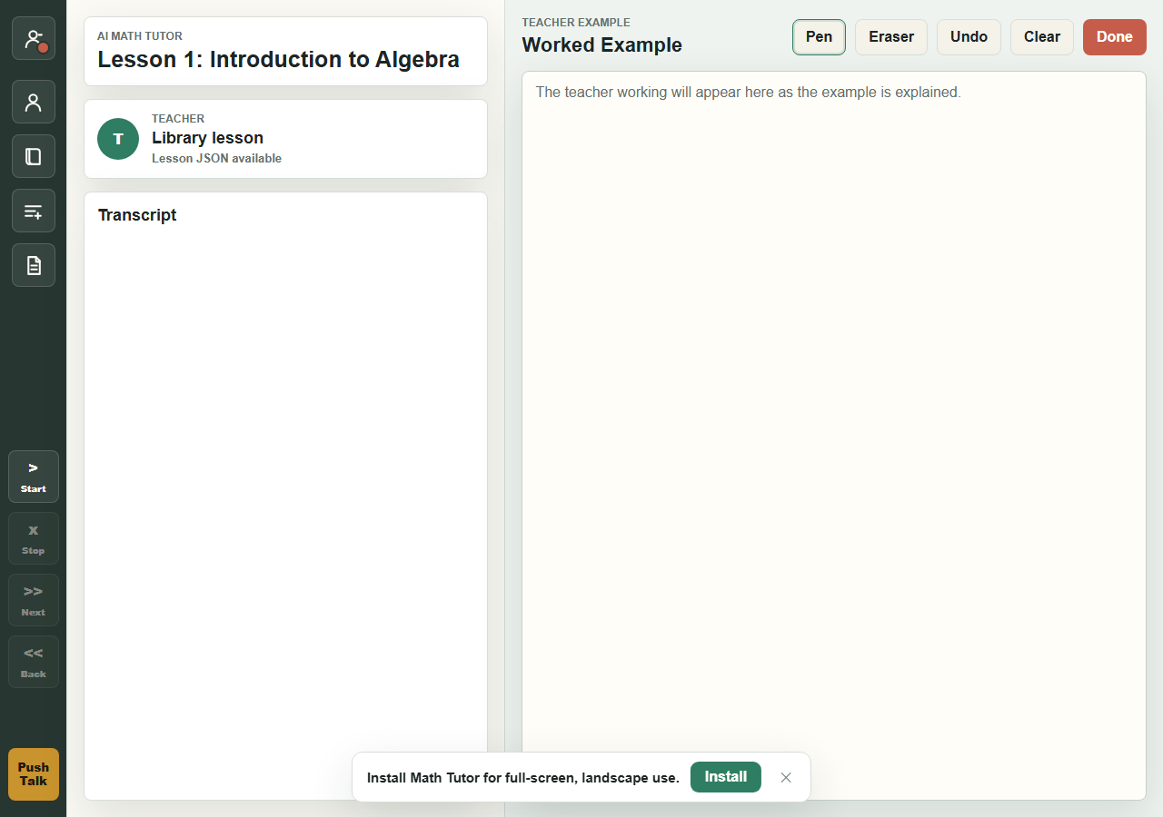
Task: Click the Lesson JSON available text
Action: point(216,158)
